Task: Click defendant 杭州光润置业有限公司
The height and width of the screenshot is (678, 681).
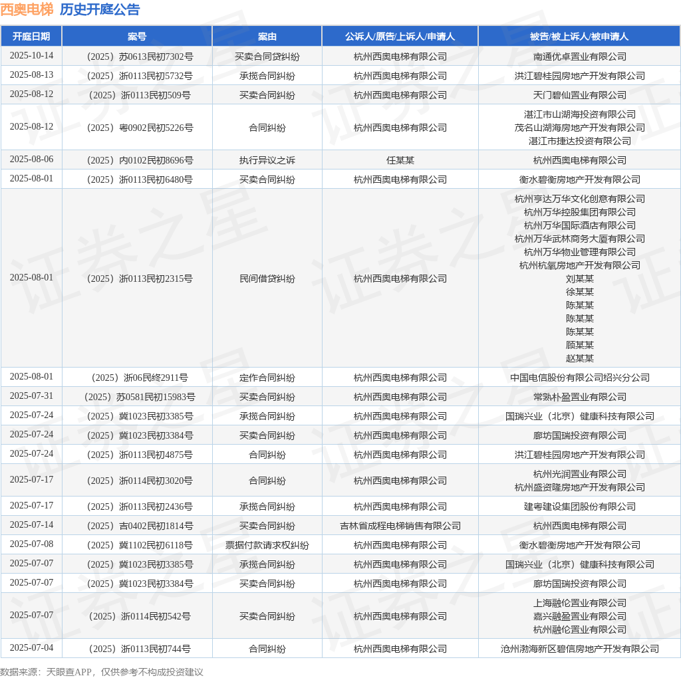Action: click(579, 474)
